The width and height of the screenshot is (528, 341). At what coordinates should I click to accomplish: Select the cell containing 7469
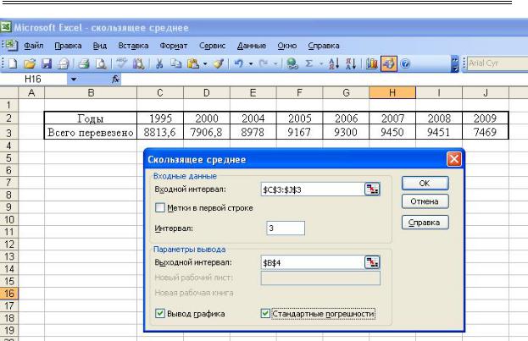pyautogui.click(x=486, y=132)
